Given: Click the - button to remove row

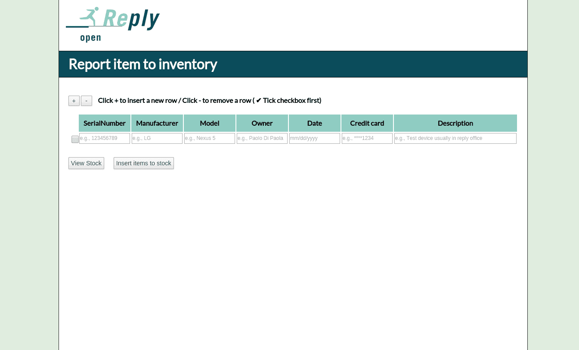Looking at the screenshot, I should click(x=87, y=101).
